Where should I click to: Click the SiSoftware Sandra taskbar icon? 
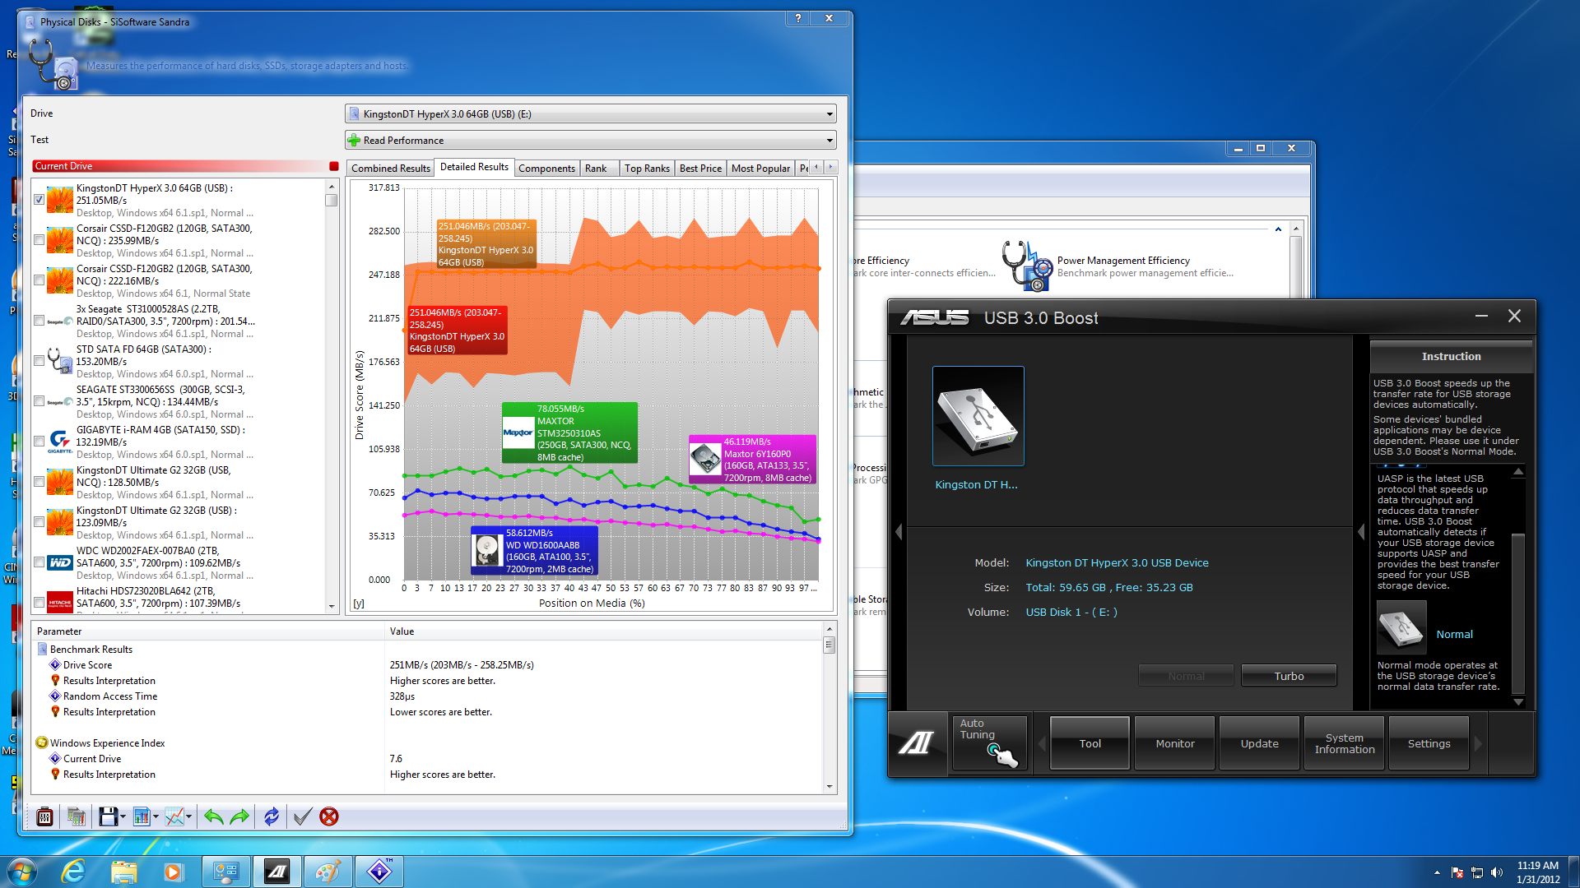click(x=379, y=872)
